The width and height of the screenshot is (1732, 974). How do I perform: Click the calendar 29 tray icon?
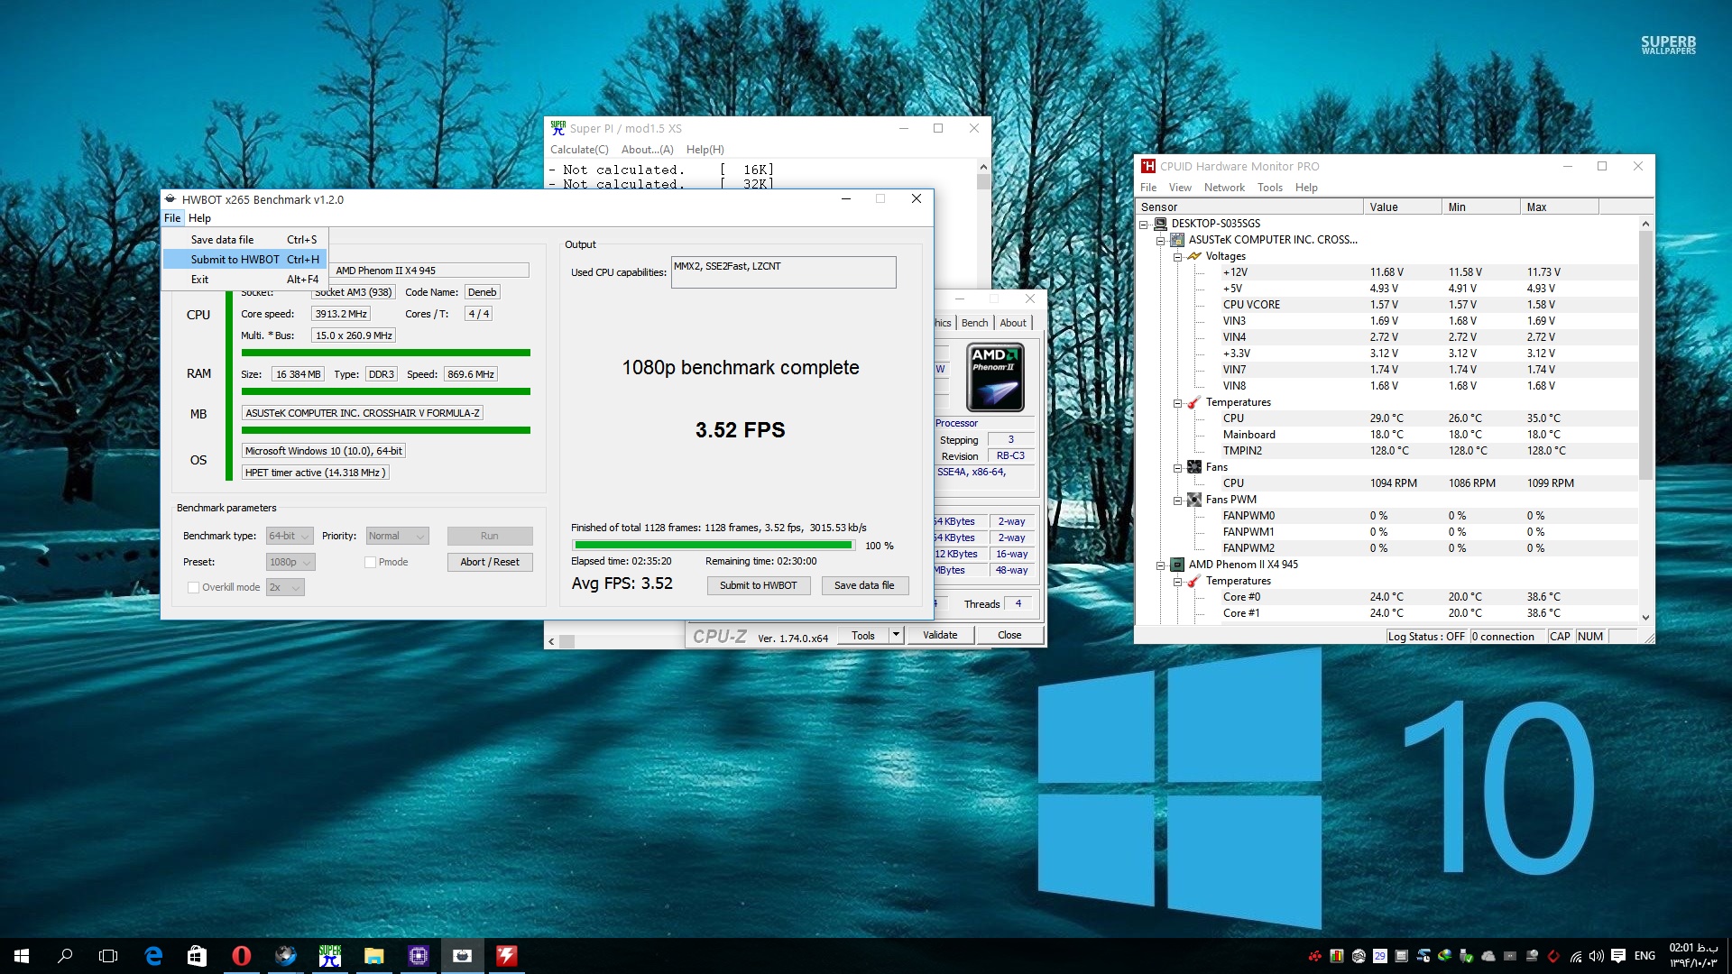(1380, 956)
